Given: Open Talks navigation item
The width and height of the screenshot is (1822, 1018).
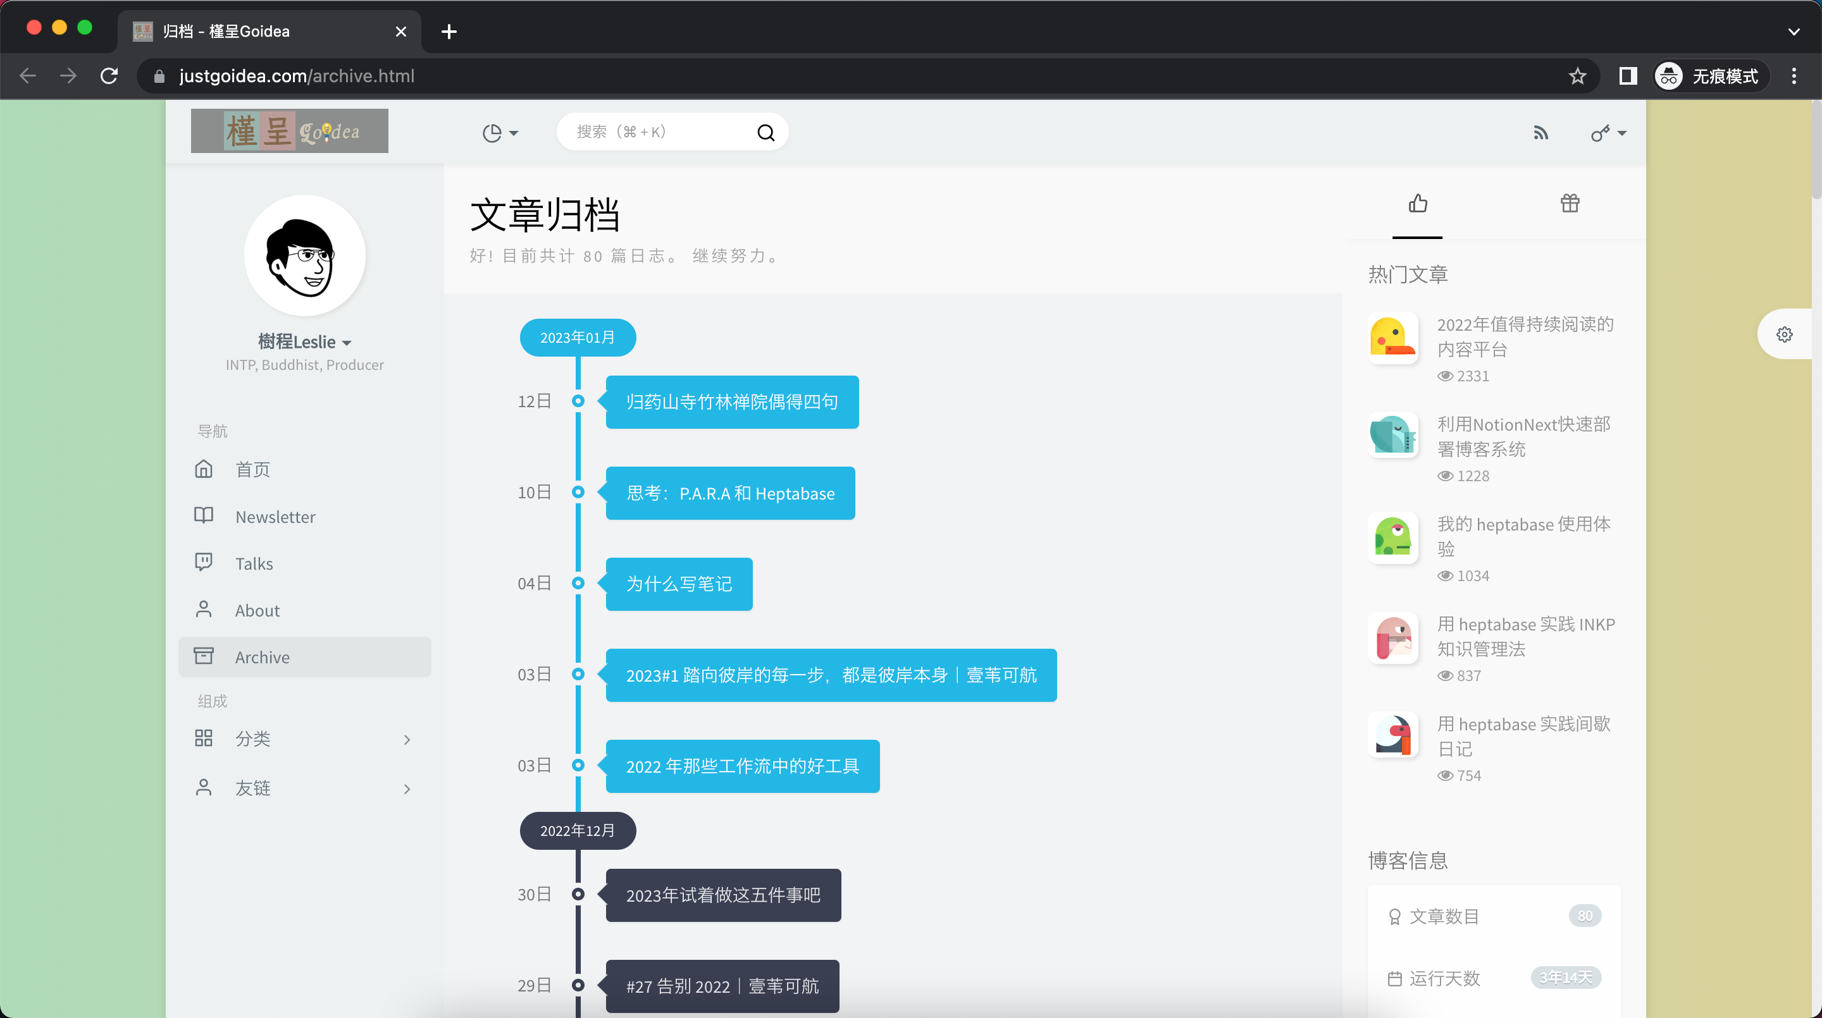Looking at the screenshot, I should (305, 563).
